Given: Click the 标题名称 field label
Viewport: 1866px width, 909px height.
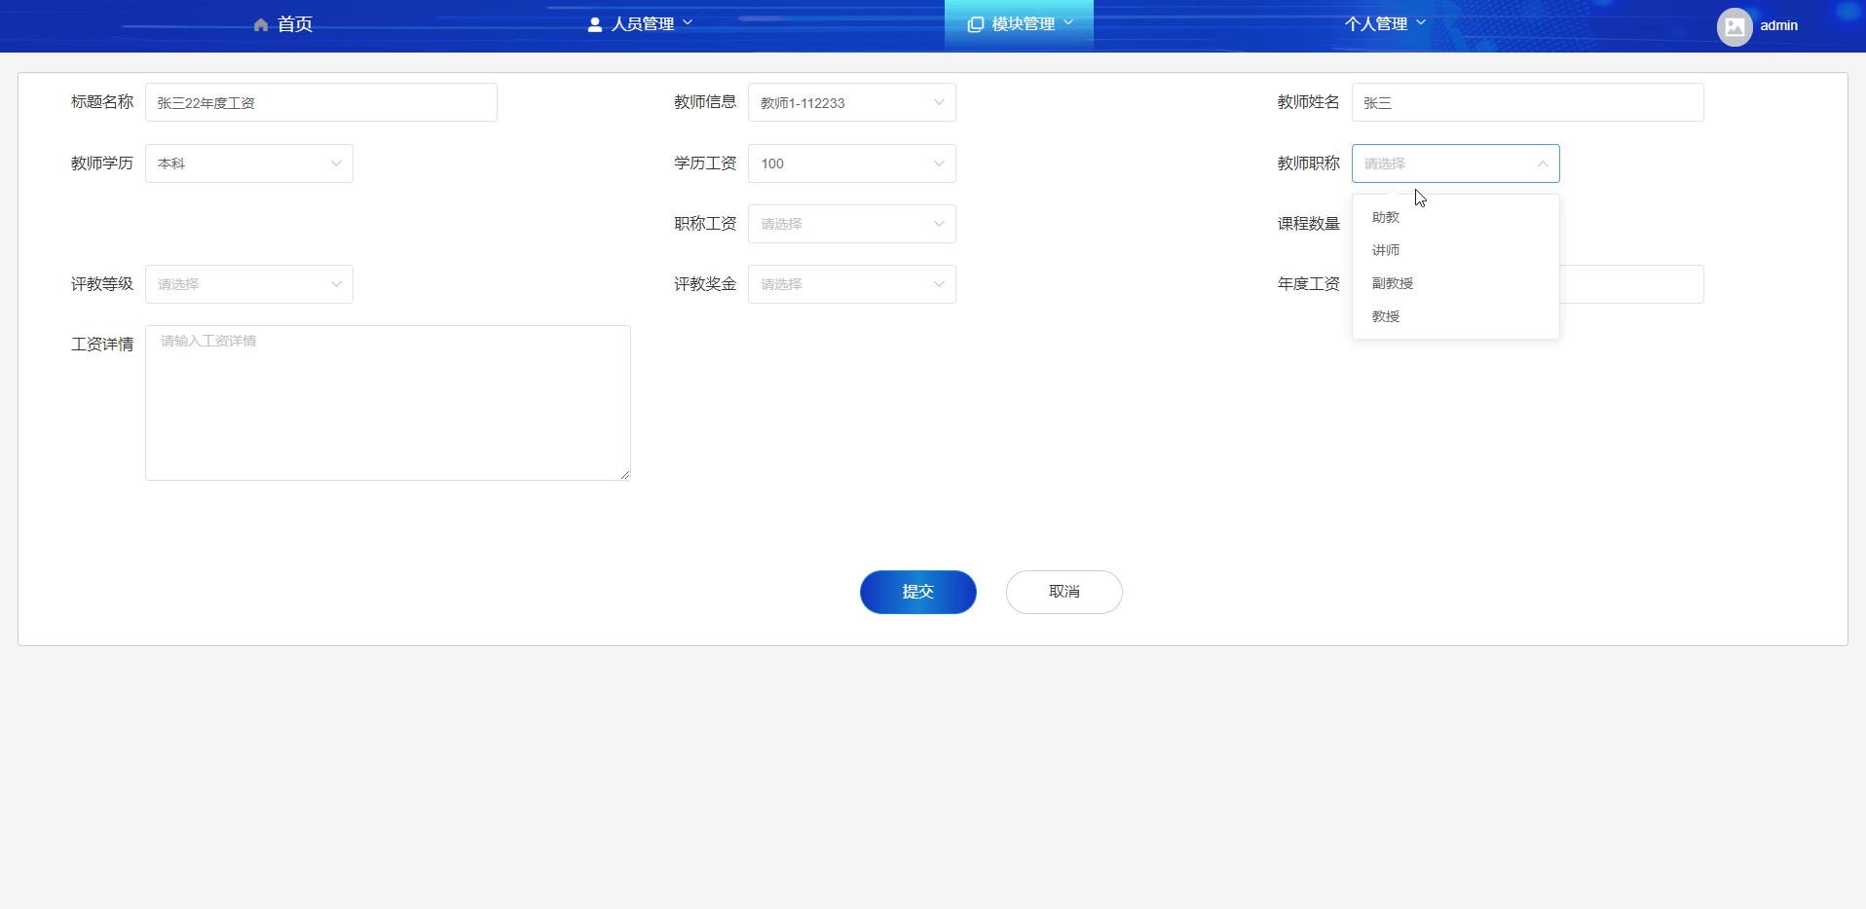Looking at the screenshot, I should [102, 102].
